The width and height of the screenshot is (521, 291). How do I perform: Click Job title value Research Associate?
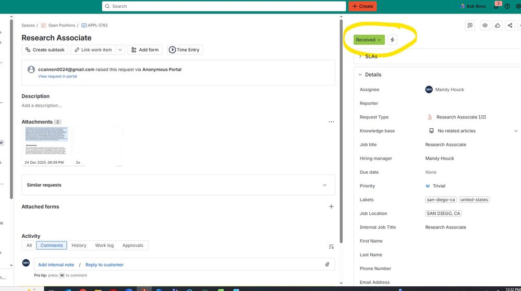pos(445,145)
